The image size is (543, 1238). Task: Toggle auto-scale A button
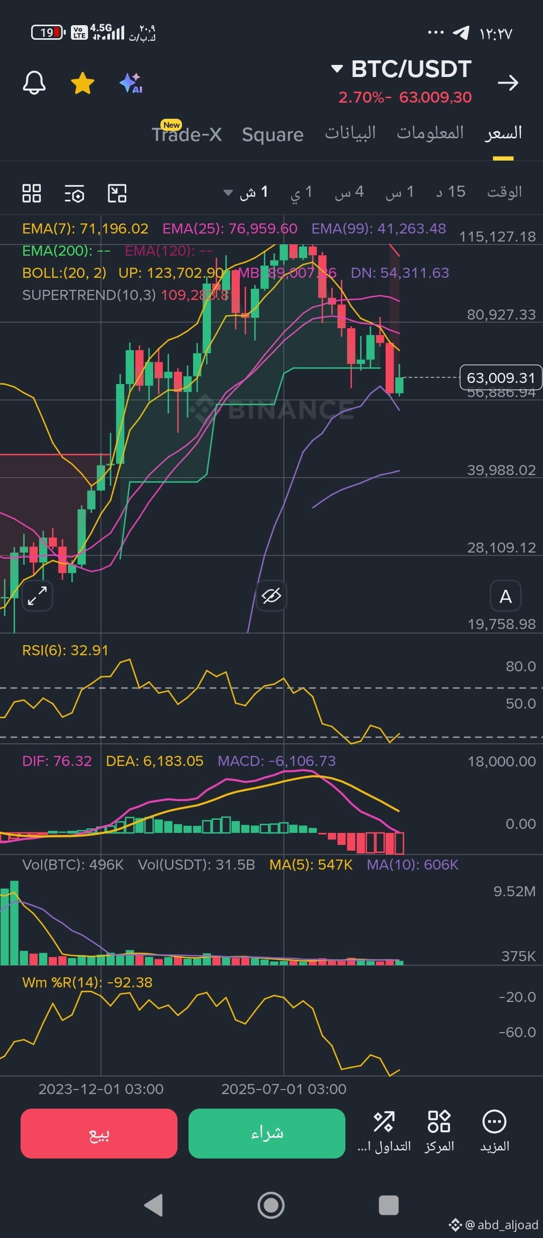coord(506,596)
